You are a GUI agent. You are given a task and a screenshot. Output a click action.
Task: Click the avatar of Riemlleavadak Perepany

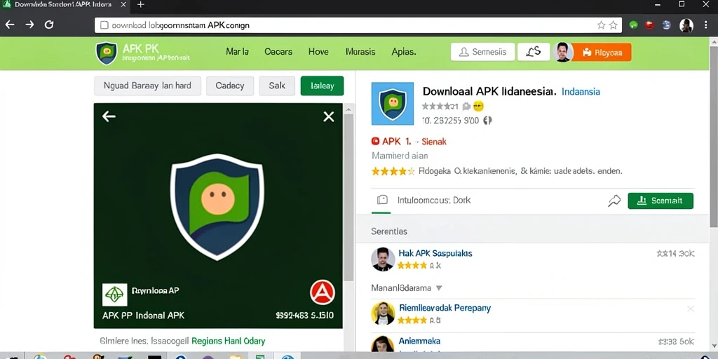tap(383, 313)
